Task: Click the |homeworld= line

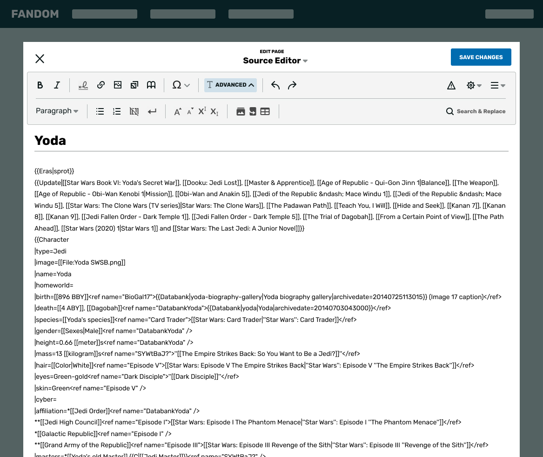Action: (54, 286)
